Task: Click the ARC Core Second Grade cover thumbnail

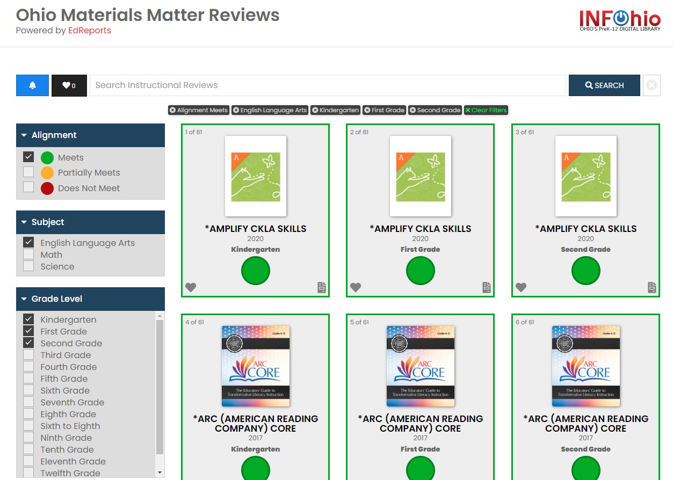Action: pos(585,366)
